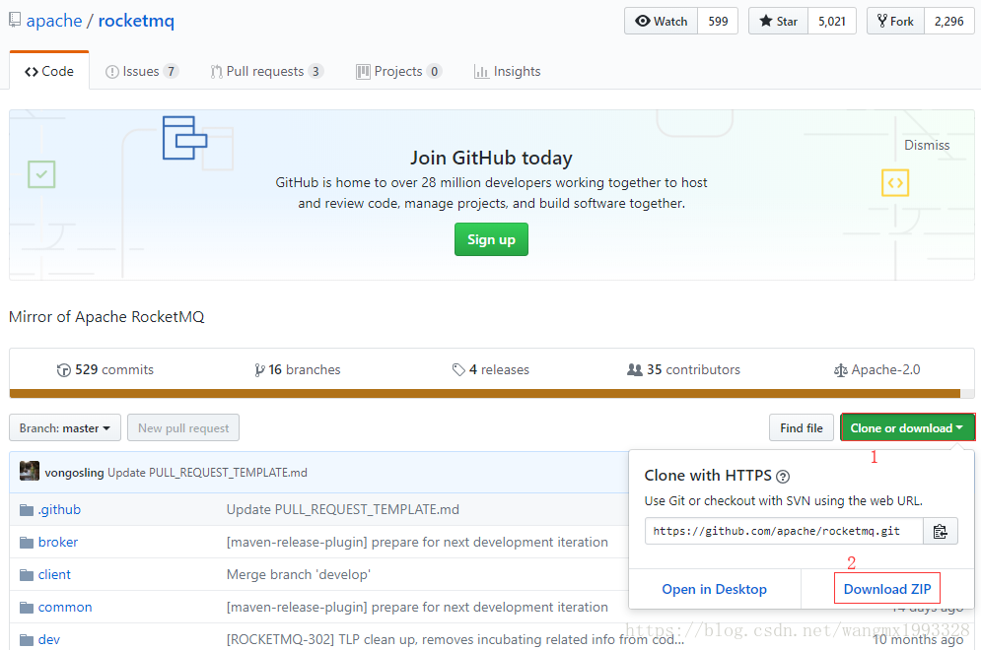Click the Watch button
This screenshot has width=981, height=650.
662,22
